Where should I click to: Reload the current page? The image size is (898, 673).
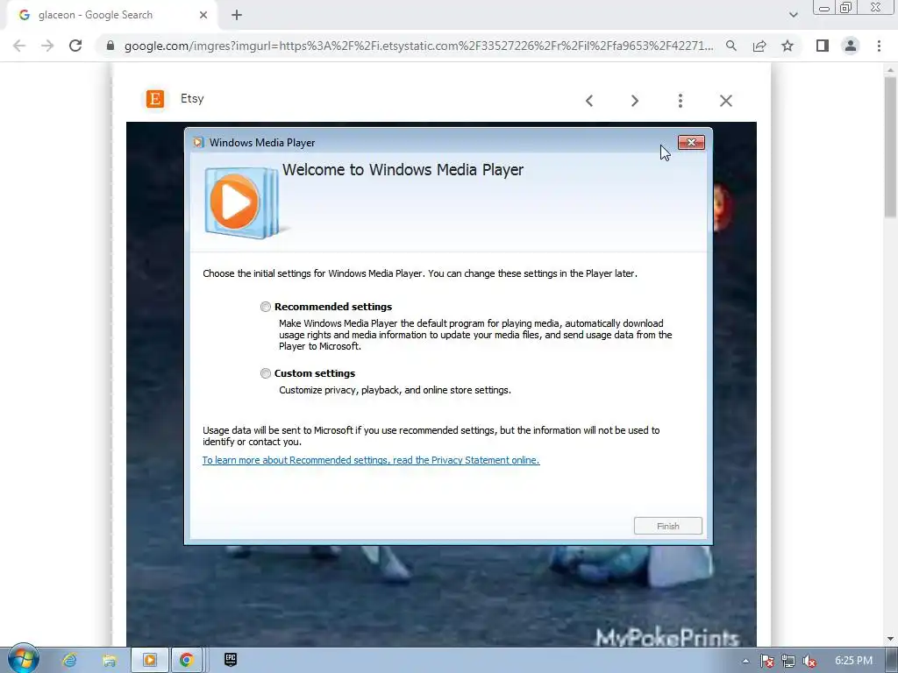(75, 46)
